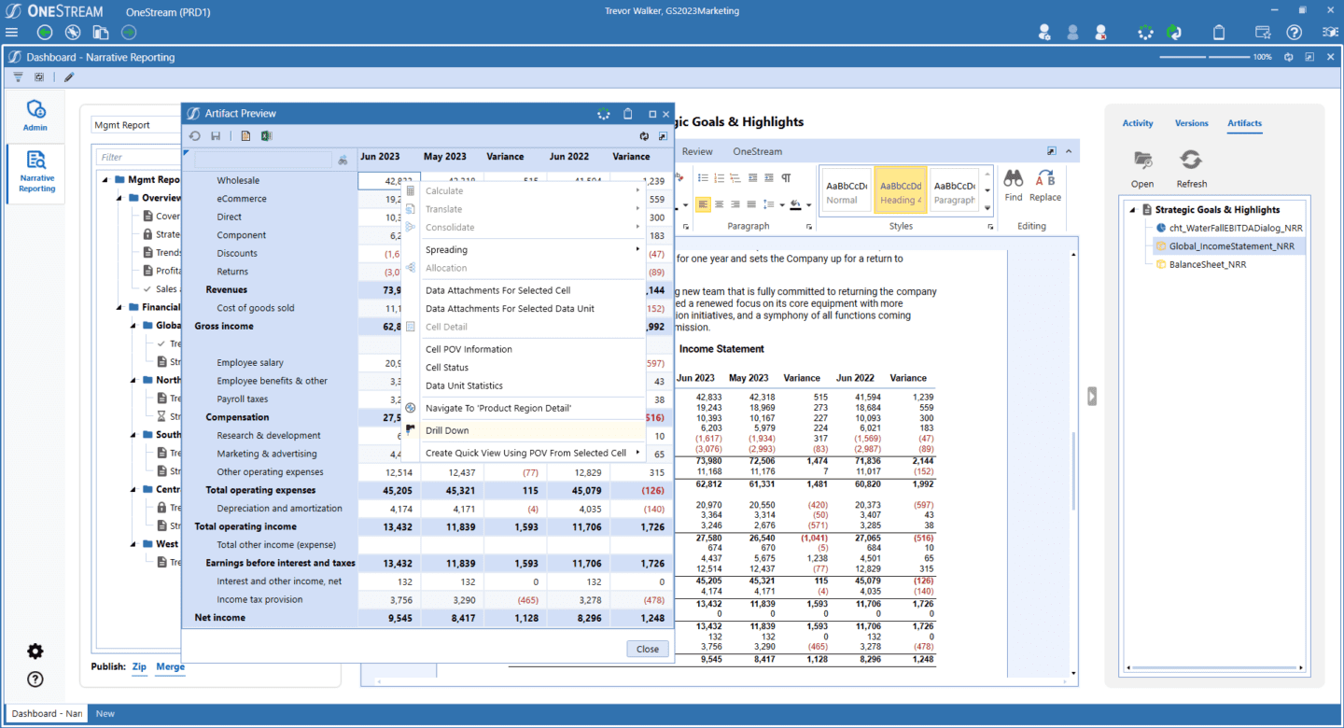The width and height of the screenshot is (1344, 728).
Task: Switch to the Versions tab
Action: click(1191, 123)
